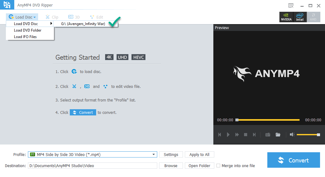Take a snapshot with camera icon

pos(268,135)
